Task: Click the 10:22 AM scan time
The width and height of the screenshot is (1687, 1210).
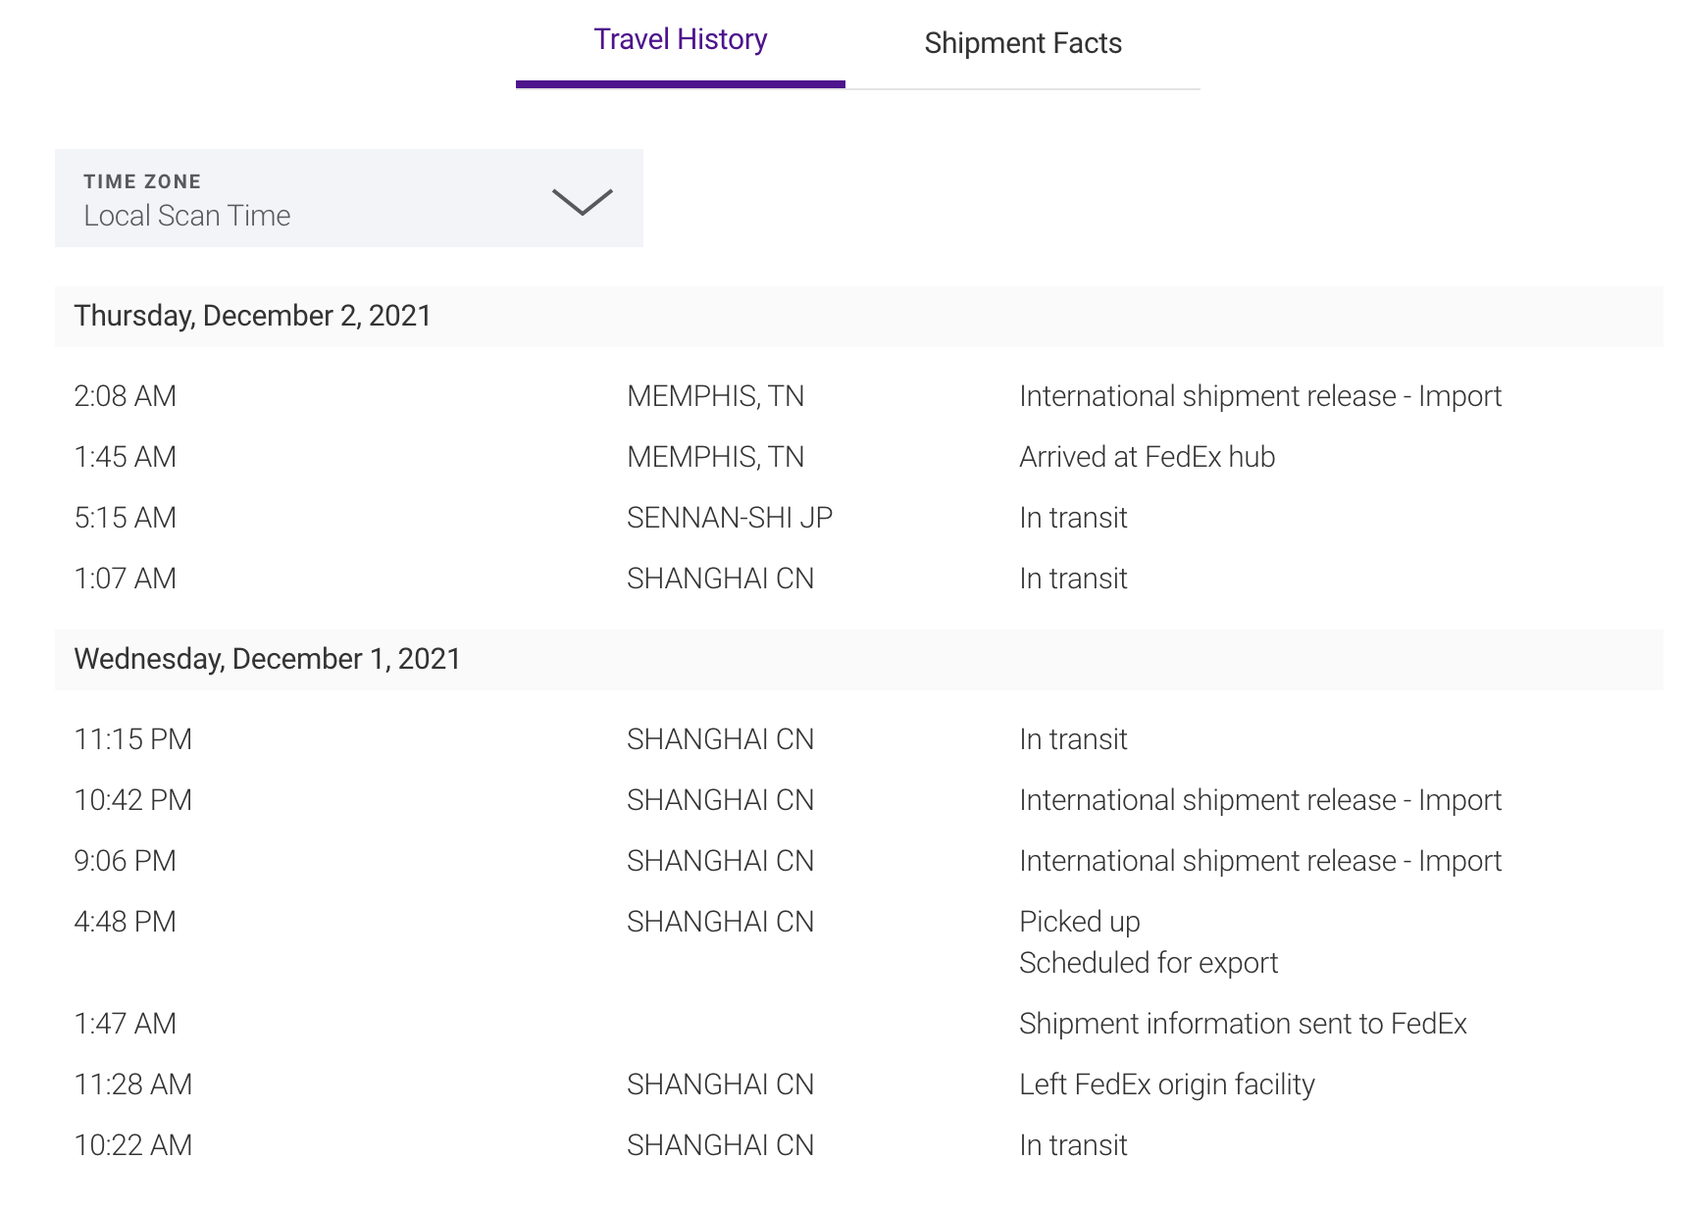Action: (132, 1145)
